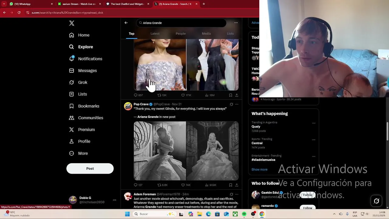Open the Windows taskbar search box
The height and width of the screenshot is (219, 389).
154,214
